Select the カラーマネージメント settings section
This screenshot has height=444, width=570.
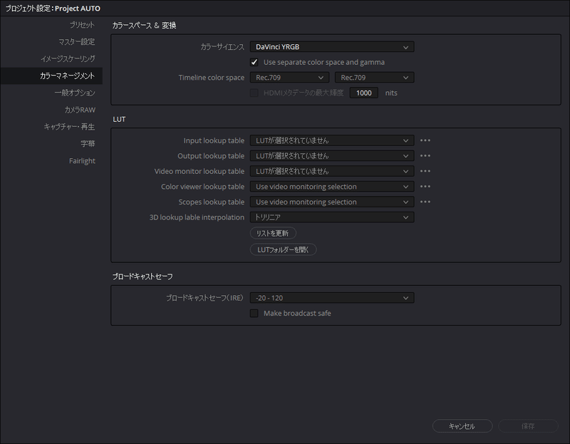click(x=51, y=76)
